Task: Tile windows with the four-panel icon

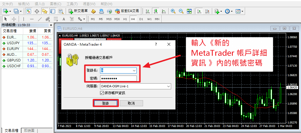Action: pyautogui.click(x=189, y=11)
